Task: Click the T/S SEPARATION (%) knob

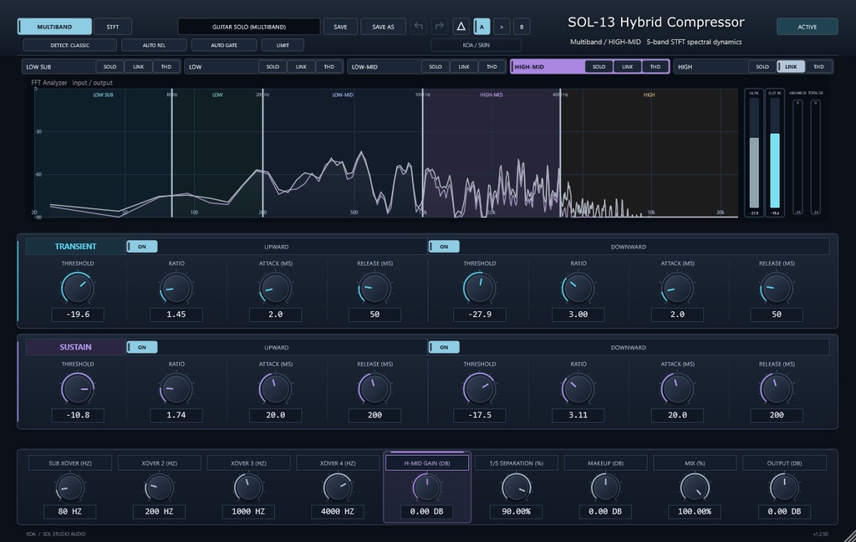Action: point(516,488)
